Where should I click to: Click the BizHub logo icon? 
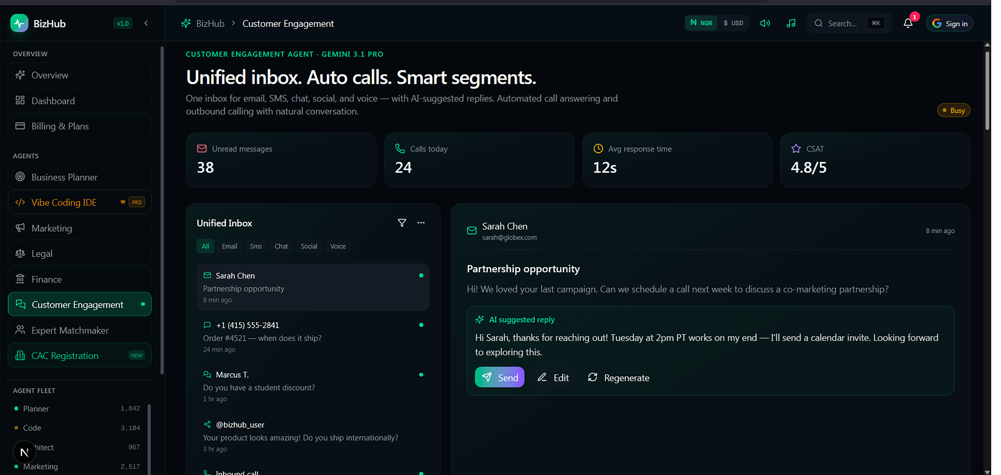19,23
